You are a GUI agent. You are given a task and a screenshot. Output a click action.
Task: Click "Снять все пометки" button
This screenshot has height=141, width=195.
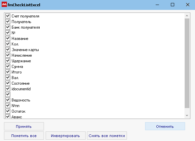107,136
